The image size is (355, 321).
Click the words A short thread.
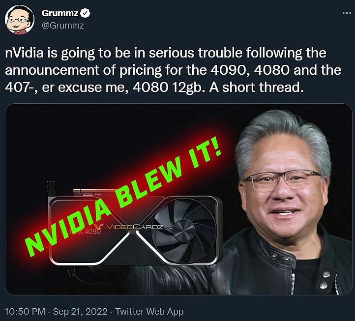[256, 88]
